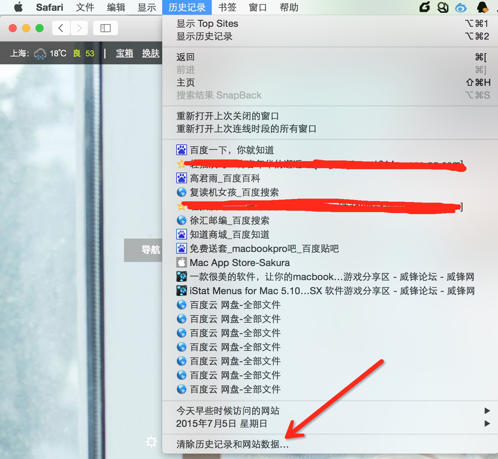498x459 pixels.
Task: Close the 历史记录 menu in menu bar
Action: coord(187,7)
